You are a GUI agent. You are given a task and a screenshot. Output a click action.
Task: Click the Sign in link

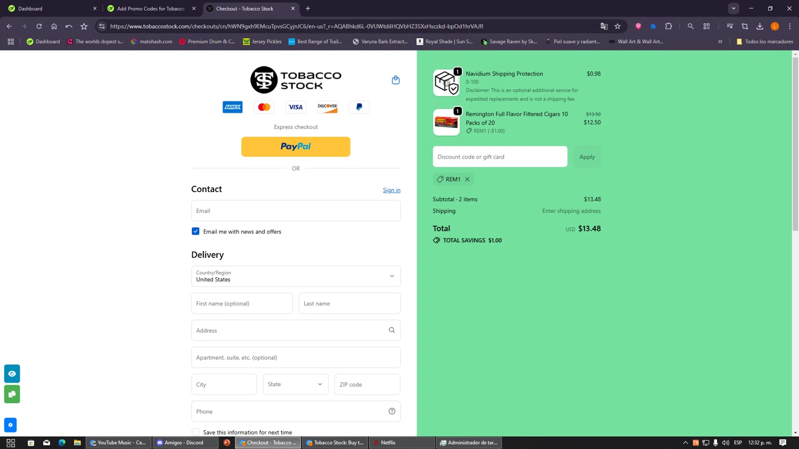[x=392, y=190]
